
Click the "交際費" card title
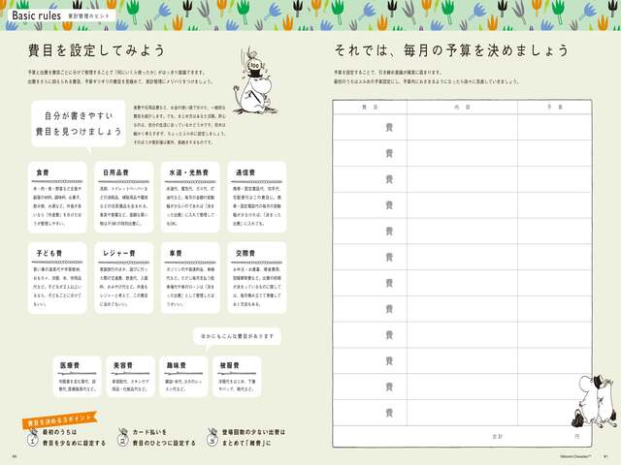click(x=245, y=253)
